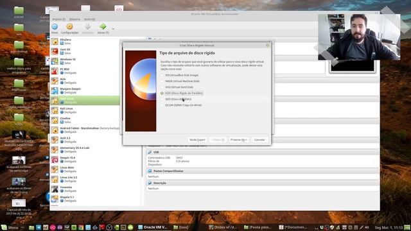Click the USB section icon
The height and width of the screenshot is (231, 411).
pyautogui.click(x=150, y=152)
